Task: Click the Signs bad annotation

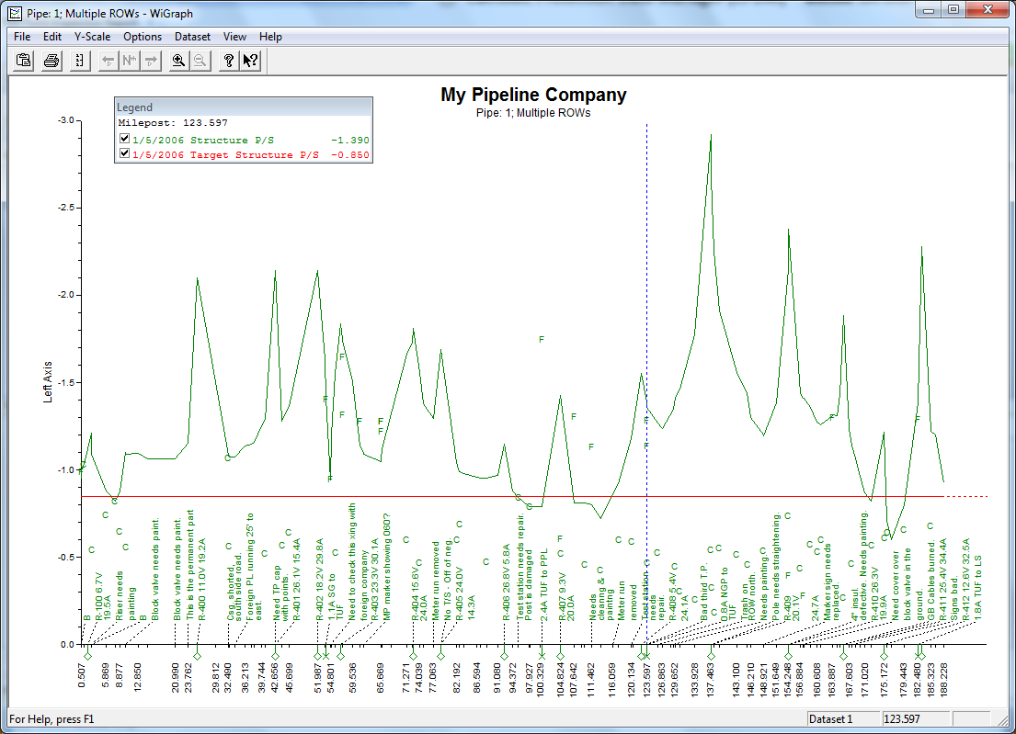Action: [x=953, y=597]
